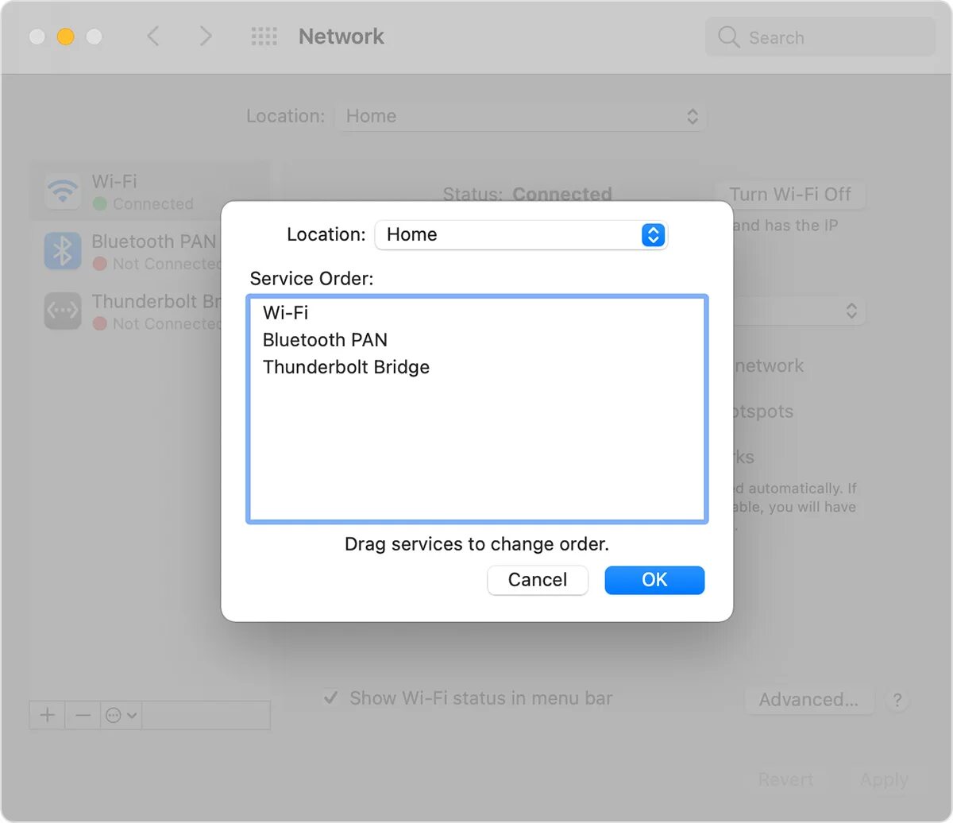Click Cancel in the Service Order dialog
The width and height of the screenshot is (953, 823).
click(x=538, y=580)
